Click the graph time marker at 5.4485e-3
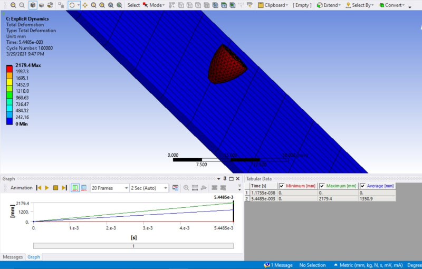The width and height of the screenshot is (422, 269). 233,212
